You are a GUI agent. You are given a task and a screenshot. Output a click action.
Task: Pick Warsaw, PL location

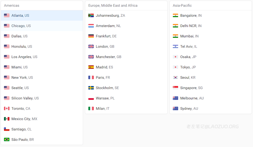126,98
